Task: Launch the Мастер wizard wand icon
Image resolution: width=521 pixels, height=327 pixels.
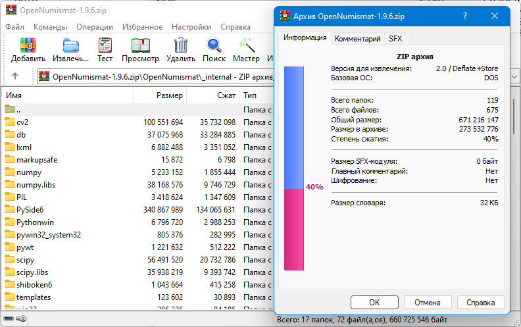Action: [x=247, y=45]
